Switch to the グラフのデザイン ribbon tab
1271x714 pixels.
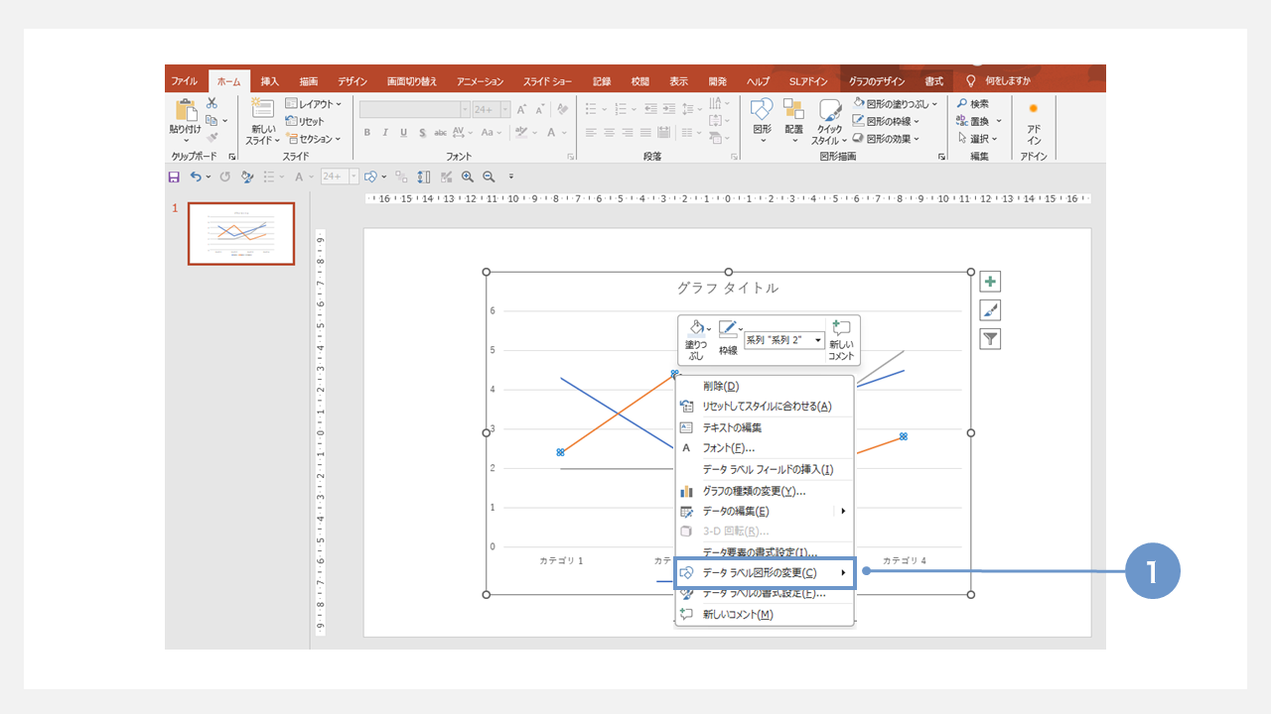pos(877,81)
